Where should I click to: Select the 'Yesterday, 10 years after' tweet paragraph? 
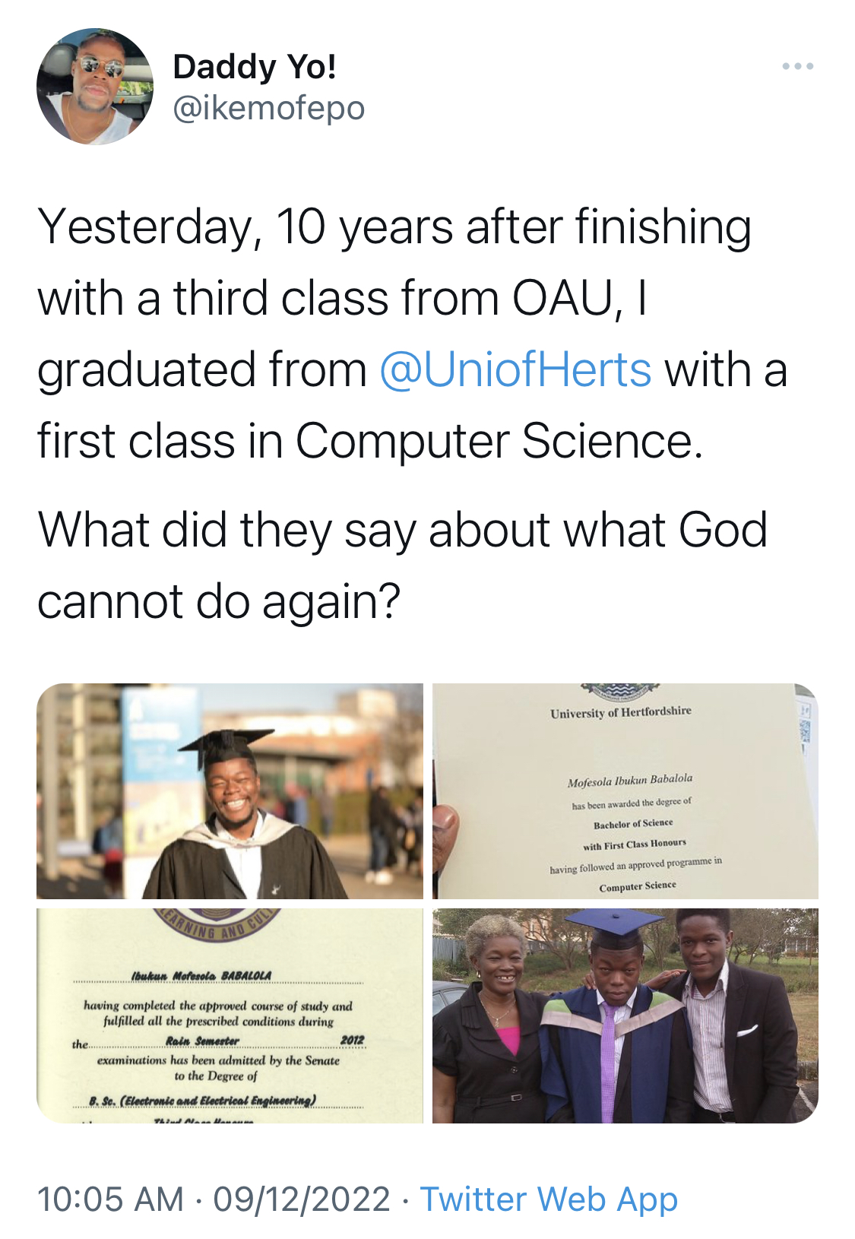(x=413, y=334)
